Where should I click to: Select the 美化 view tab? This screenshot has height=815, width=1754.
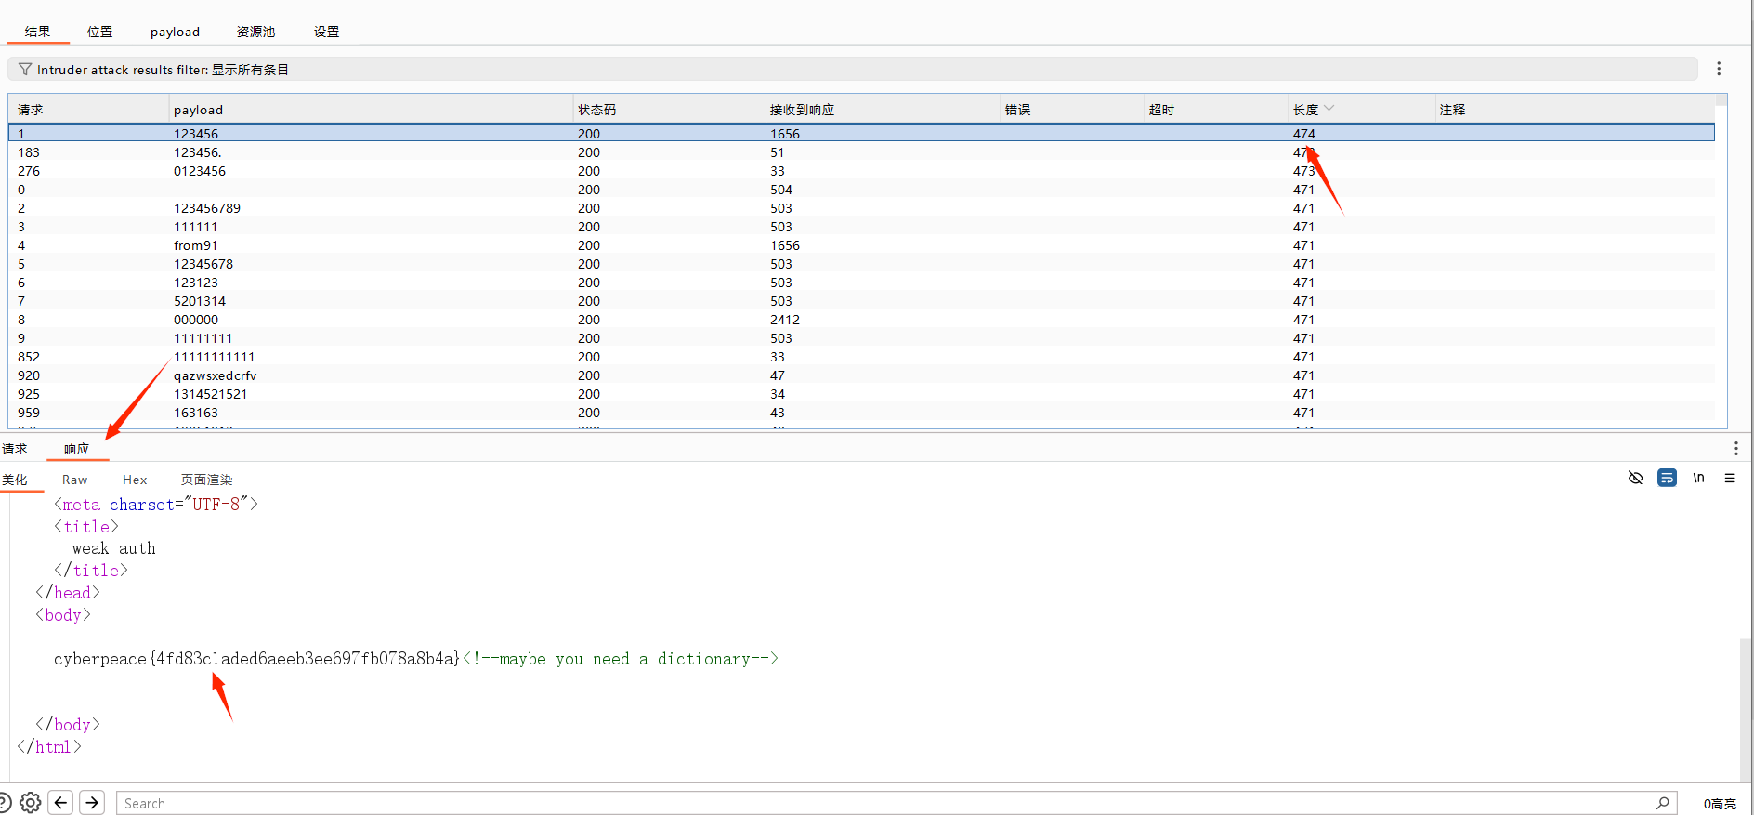pyautogui.click(x=15, y=480)
